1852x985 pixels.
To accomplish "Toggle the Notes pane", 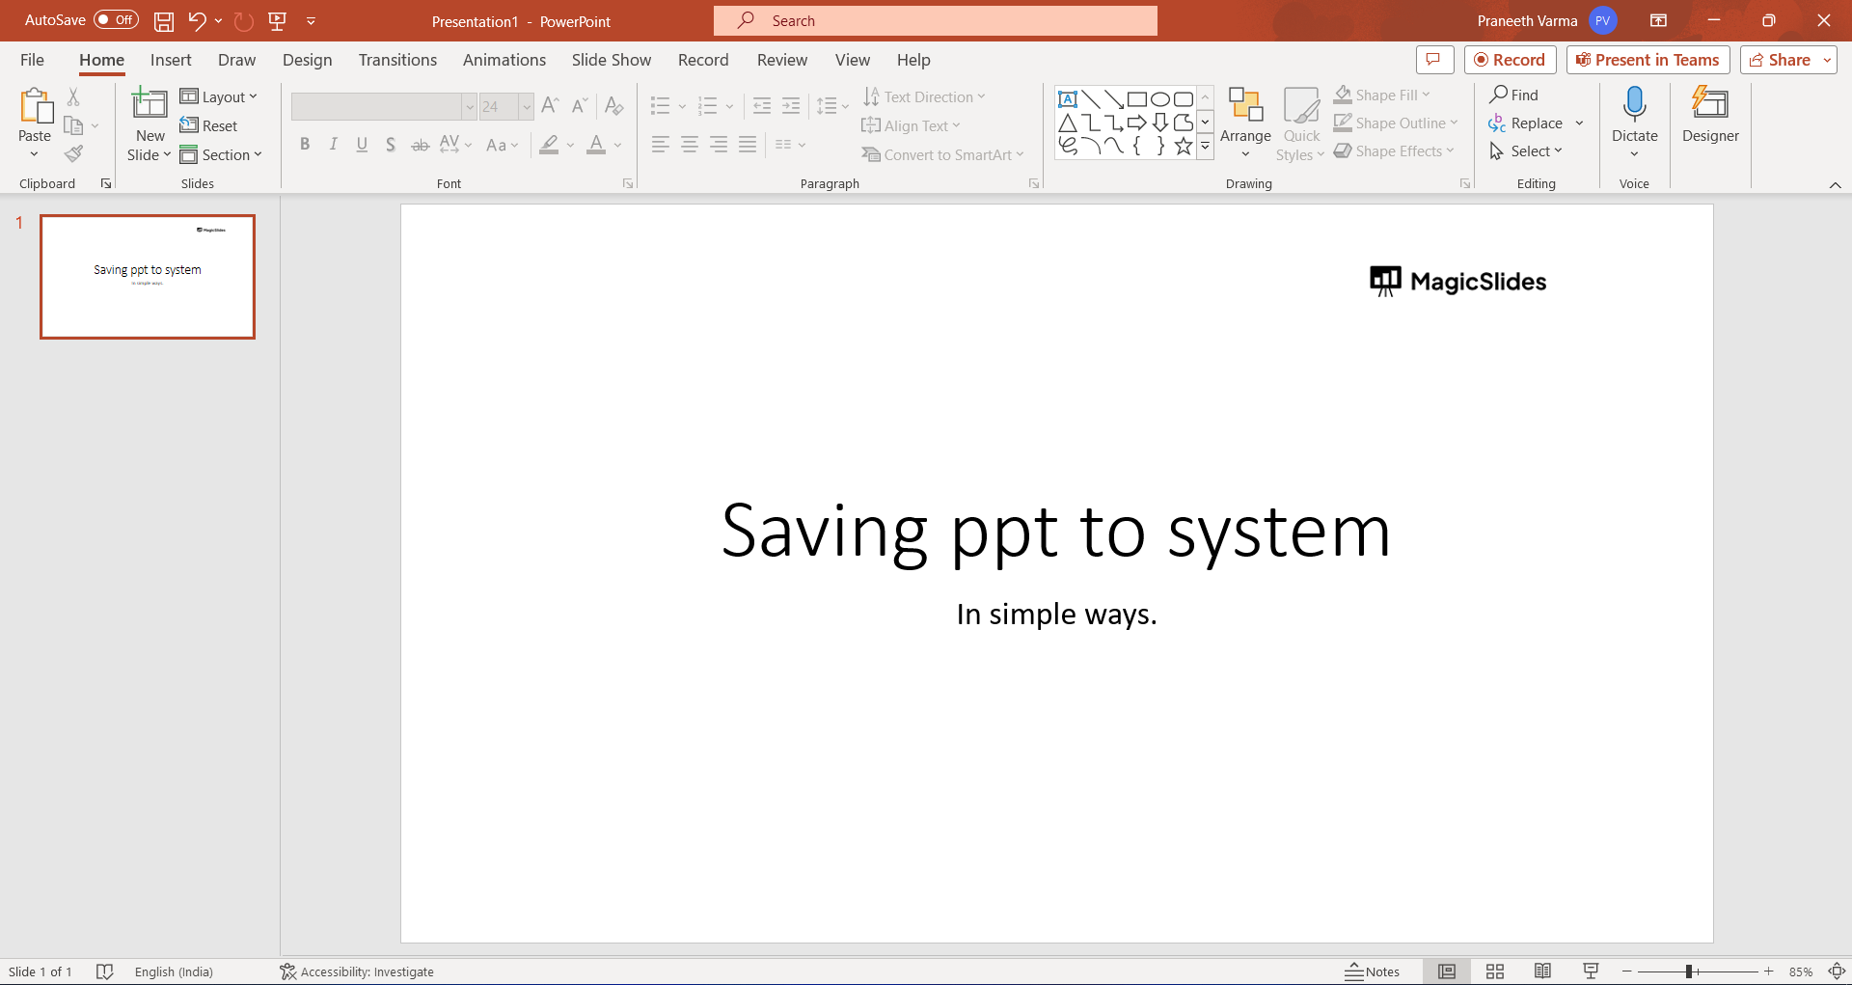I will pos(1372,971).
